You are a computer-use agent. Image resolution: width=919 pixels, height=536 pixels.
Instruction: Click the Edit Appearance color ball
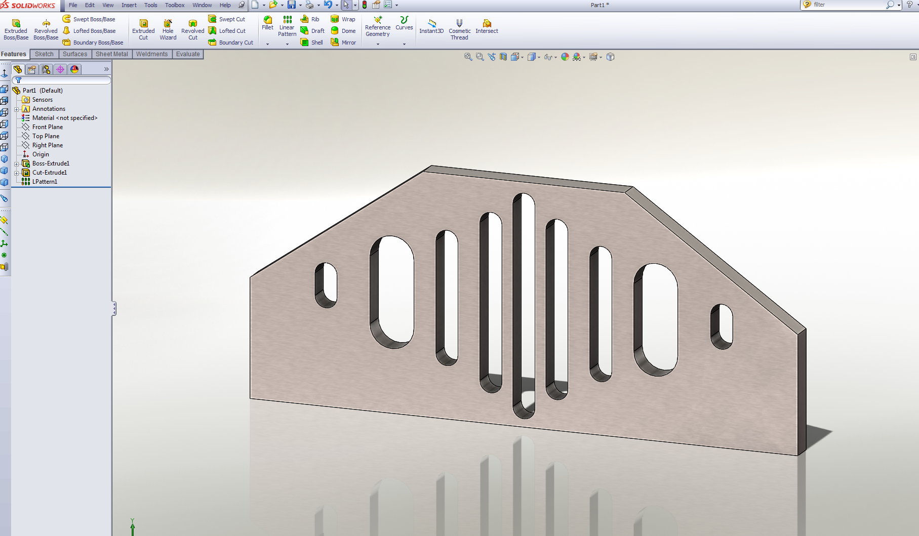click(x=565, y=57)
